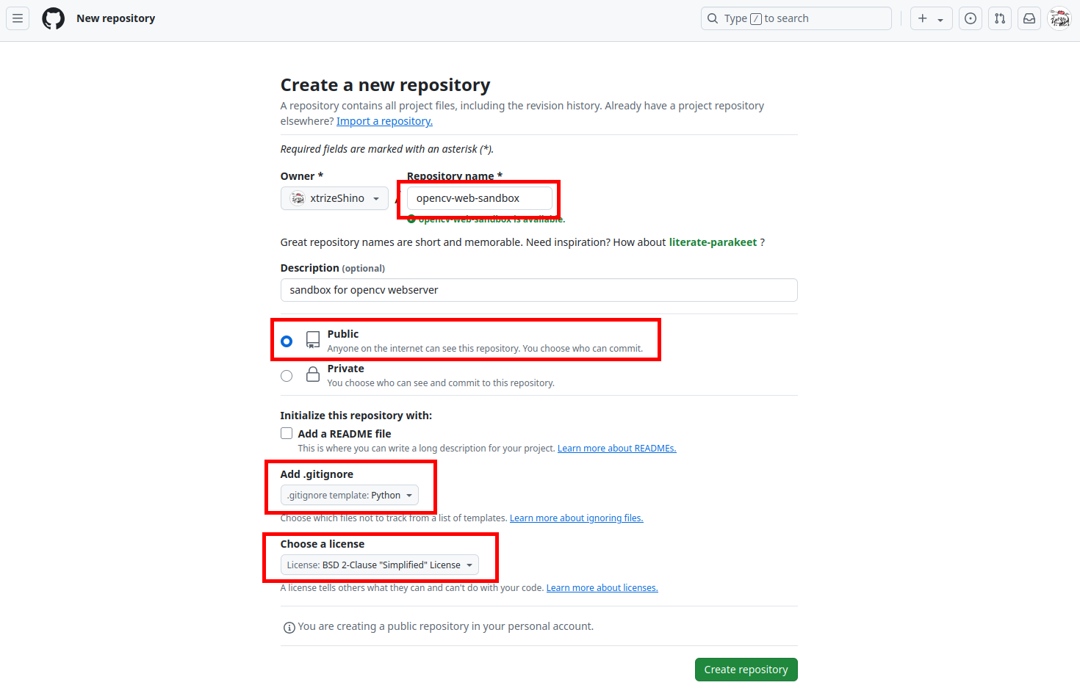
Task: Select the Public repository visibility option
Action: coord(286,341)
